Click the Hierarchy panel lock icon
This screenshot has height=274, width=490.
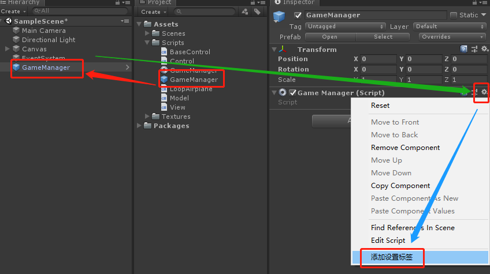[x=117, y=2]
